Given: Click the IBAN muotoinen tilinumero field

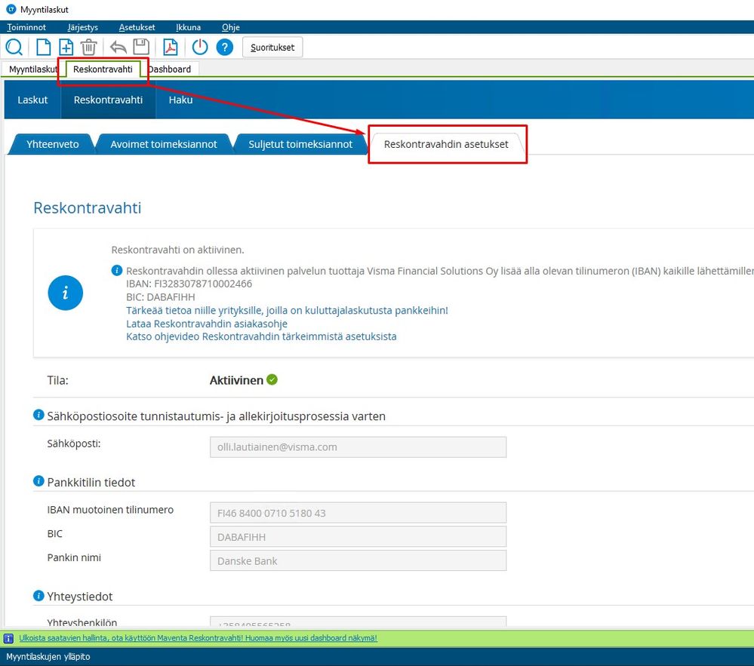Looking at the screenshot, I should [359, 513].
